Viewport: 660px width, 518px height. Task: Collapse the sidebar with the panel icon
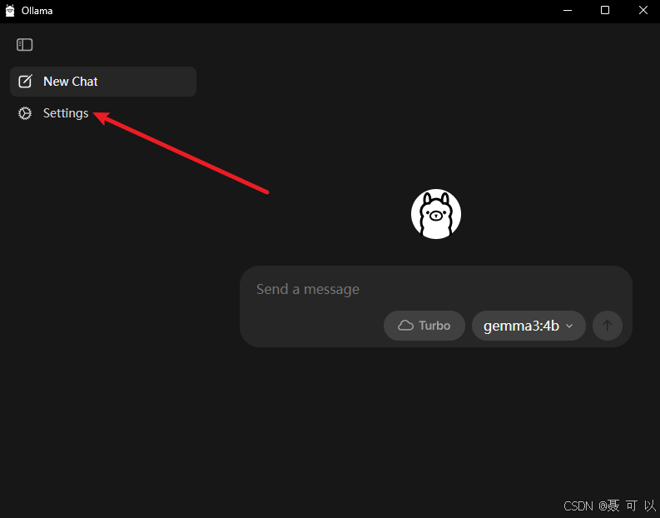click(24, 45)
